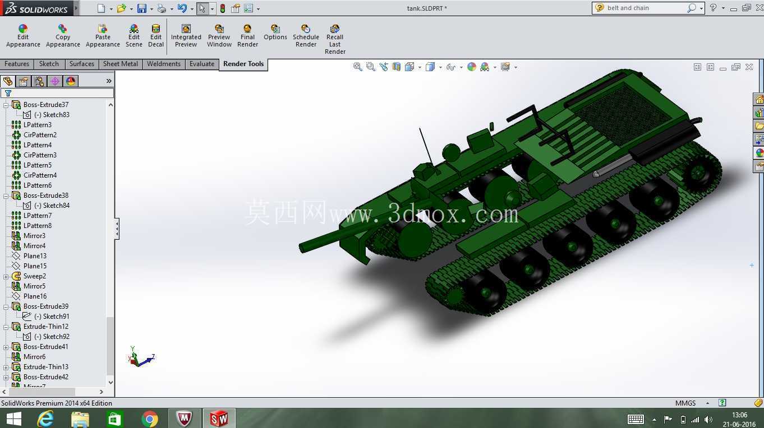
Task: Click Zoom to Area in the view toolbar
Action: tap(370, 67)
